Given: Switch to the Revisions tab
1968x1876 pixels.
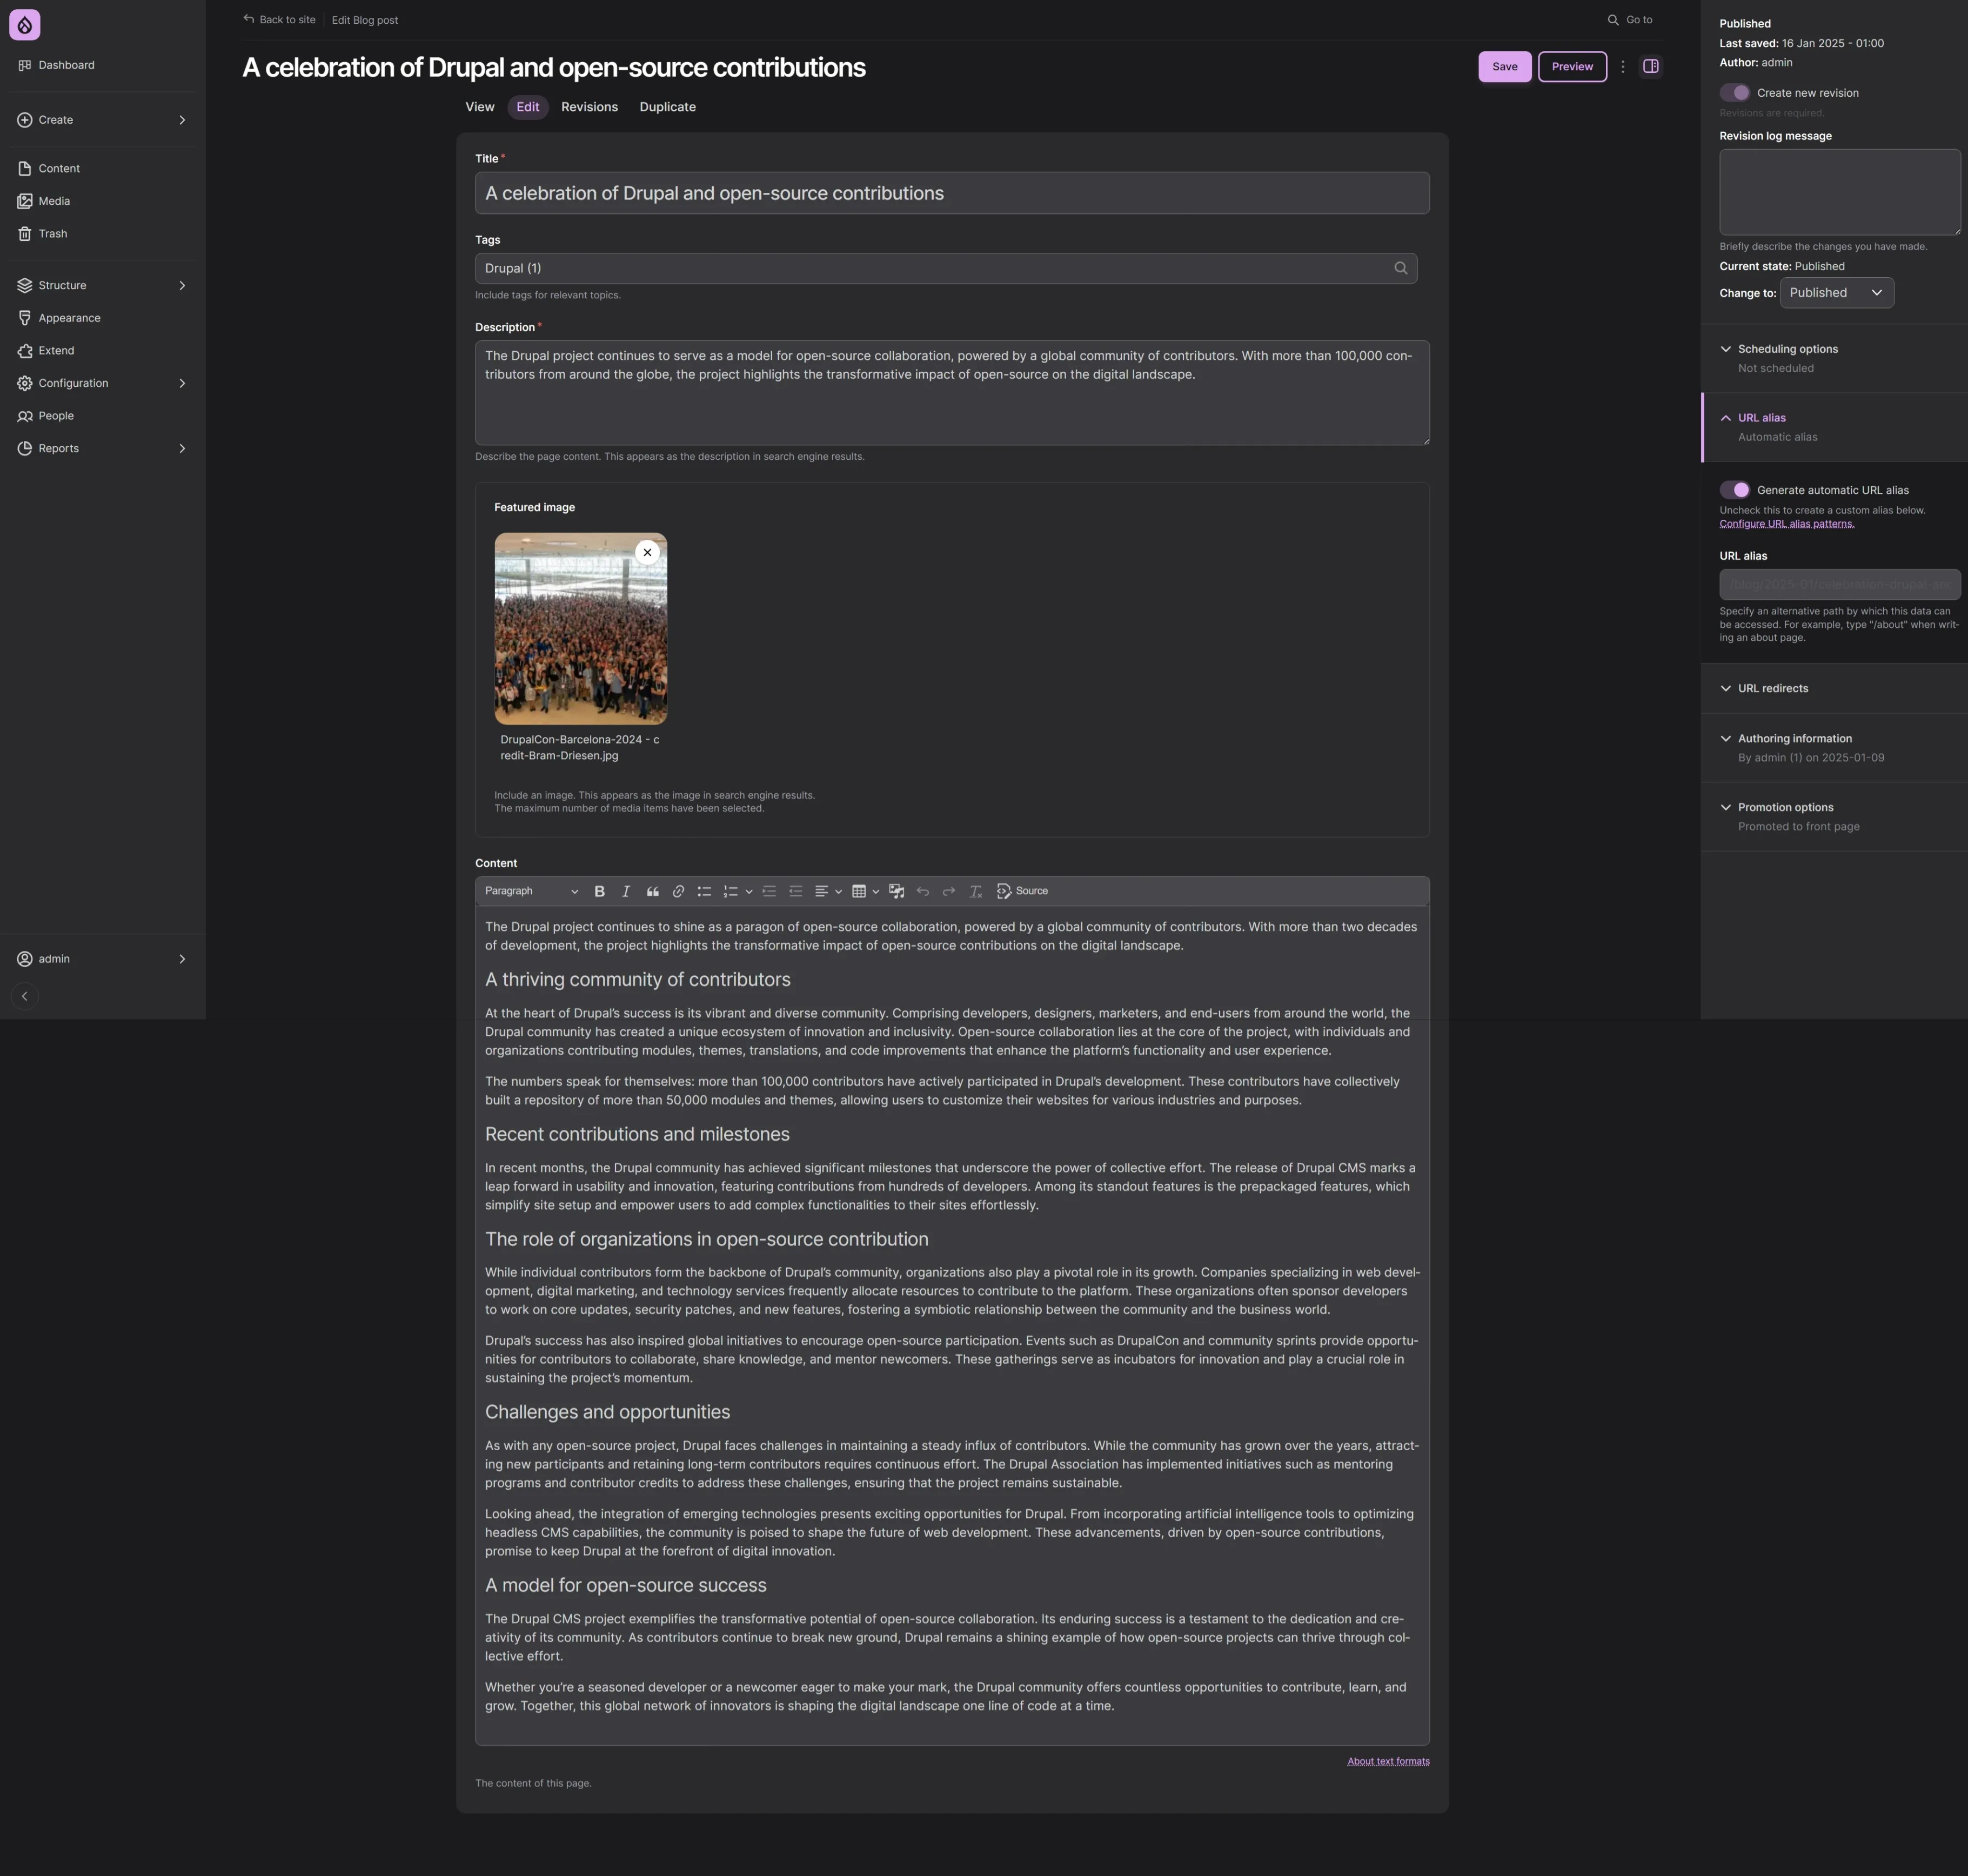Looking at the screenshot, I should point(589,107).
